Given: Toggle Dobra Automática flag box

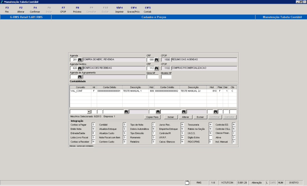Looking at the screenshot, I should pyautogui.click(x=153, y=129).
